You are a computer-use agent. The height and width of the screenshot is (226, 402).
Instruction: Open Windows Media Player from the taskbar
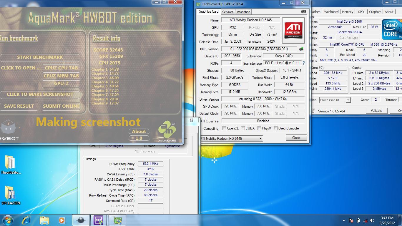click(x=62, y=220)
